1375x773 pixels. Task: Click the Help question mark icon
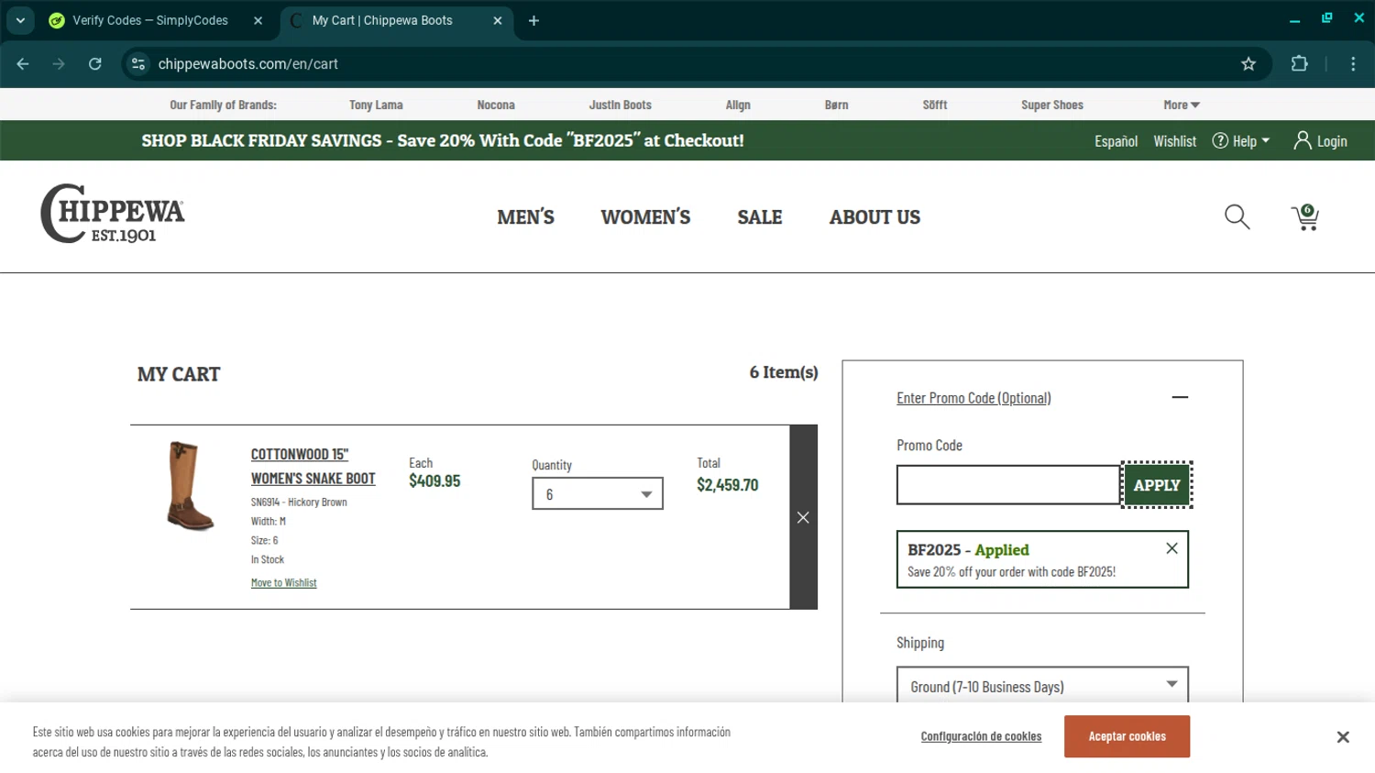[x=1220, y=140]
